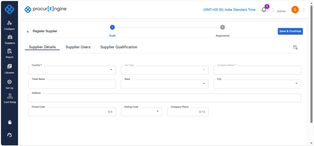Click into the Company Phone field

click(x=188, y=112)
